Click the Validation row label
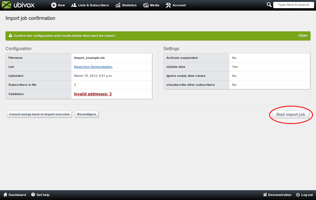Image resolution: width=316 pixels, height=200 pixels. tap(16, 94)
